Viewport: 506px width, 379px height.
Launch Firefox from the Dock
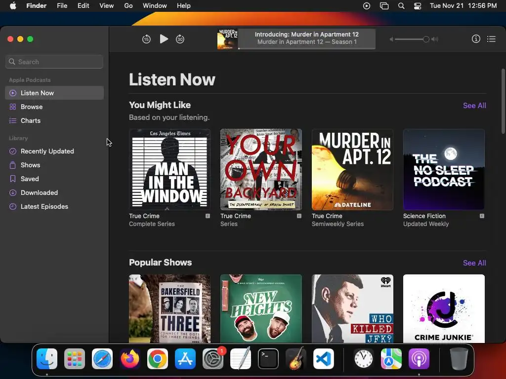click(x=130, y=359)
